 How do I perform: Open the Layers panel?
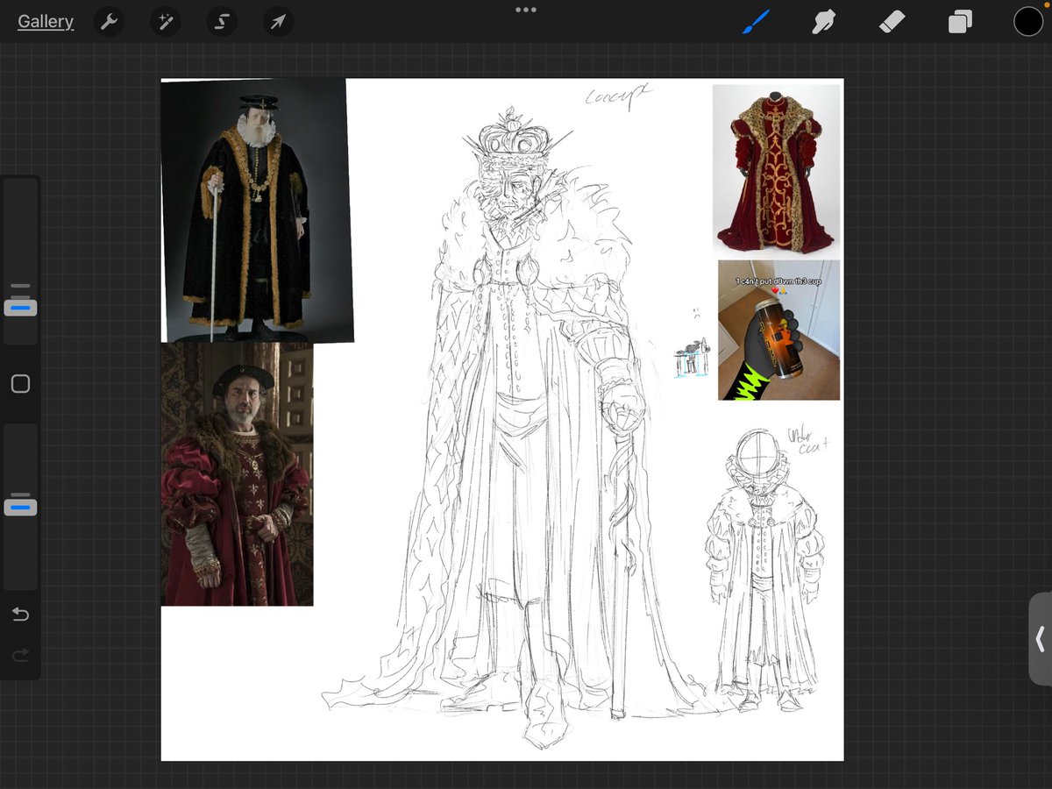(959, 21)
